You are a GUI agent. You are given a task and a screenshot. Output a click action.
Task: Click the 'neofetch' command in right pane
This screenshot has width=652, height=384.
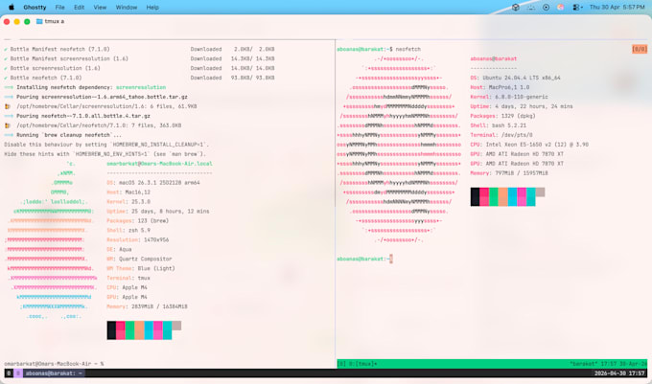407,49
